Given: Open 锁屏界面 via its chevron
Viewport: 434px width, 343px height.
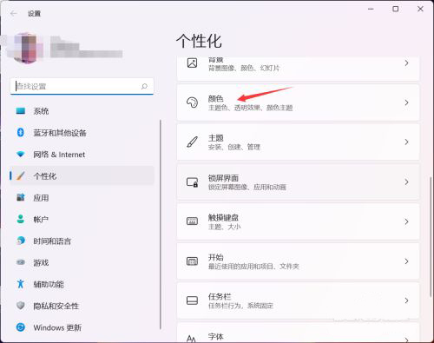Looking at the screenshot, I should [406, 181].
